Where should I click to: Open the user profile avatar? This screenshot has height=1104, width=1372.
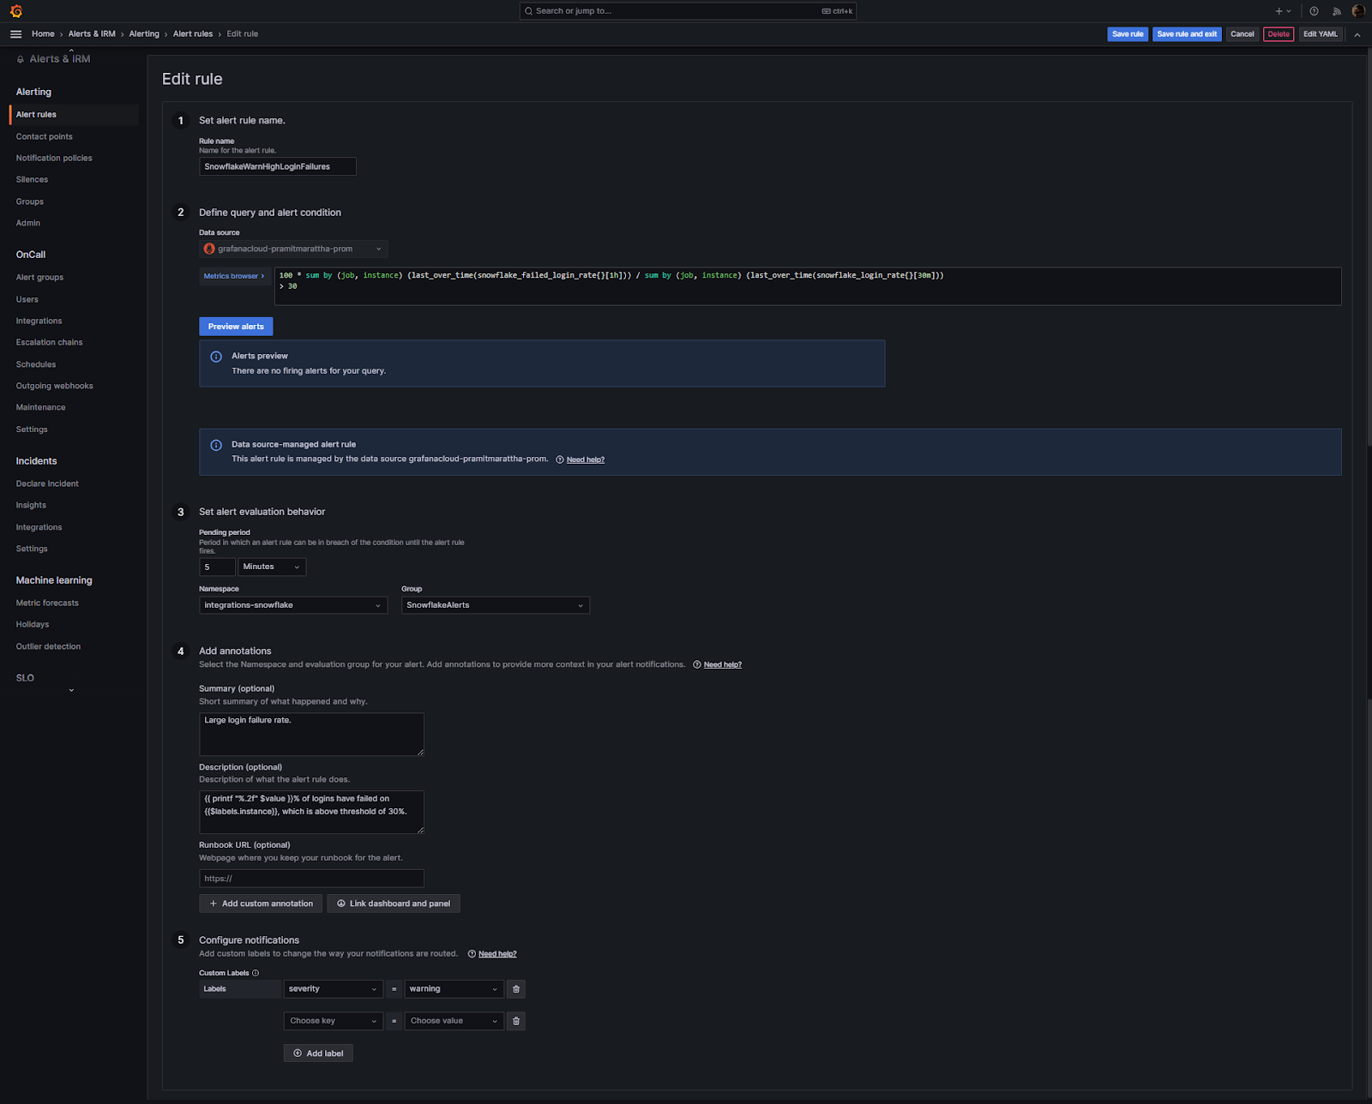coord(1358,11)
